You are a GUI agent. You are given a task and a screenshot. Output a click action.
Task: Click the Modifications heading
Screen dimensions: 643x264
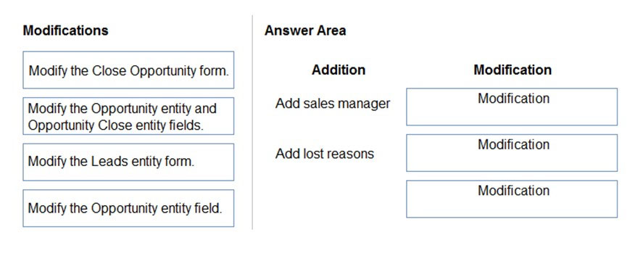coord(66,30)
